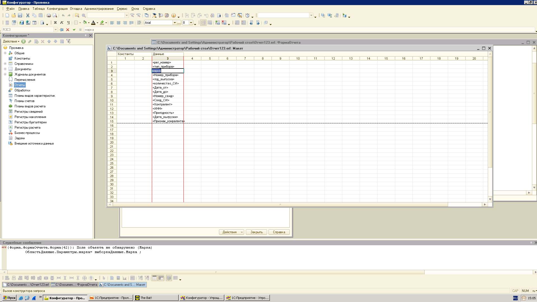The width and height of the screenshot is (537, 302).
Task: Switch to the Отчет123.erf window tab
Action: coord(26,285)
